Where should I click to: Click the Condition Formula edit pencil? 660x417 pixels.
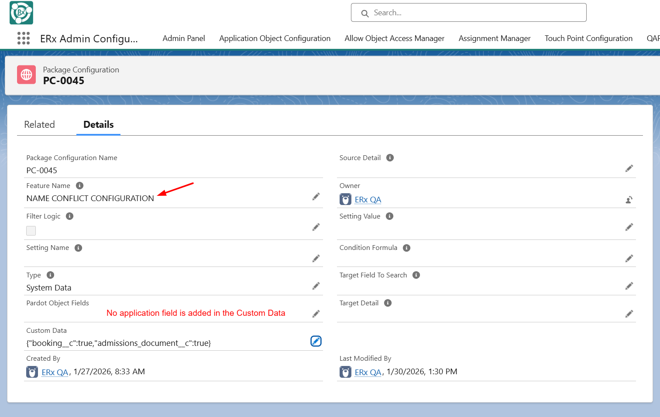[x=629, y=259]
